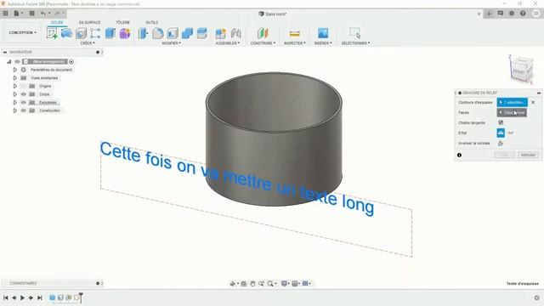Toggle Inverser la normale option

(501, 143)
